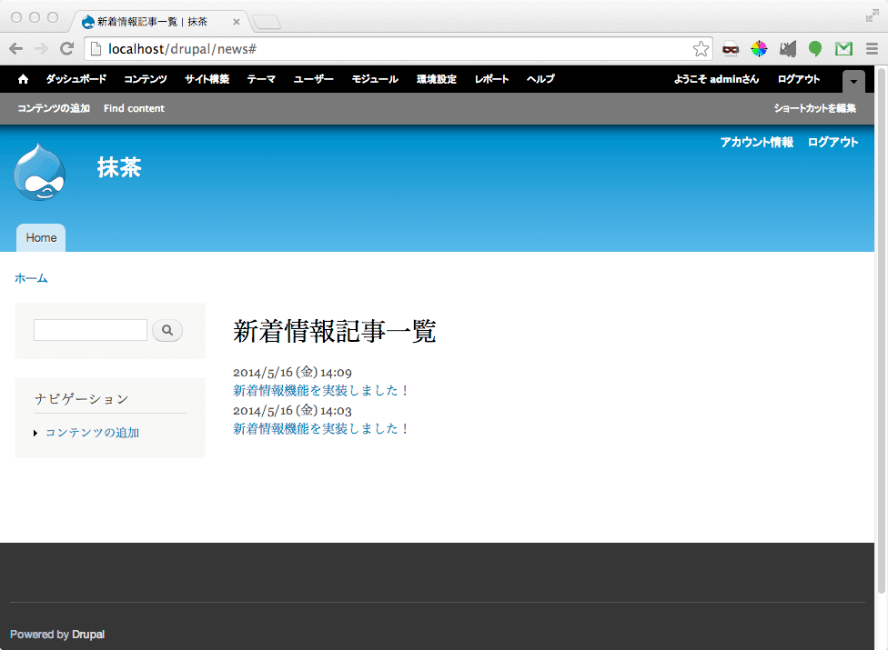The image size is (888, 650).
Task: Focus the sidebar search input field
Action: click(91, 330)
